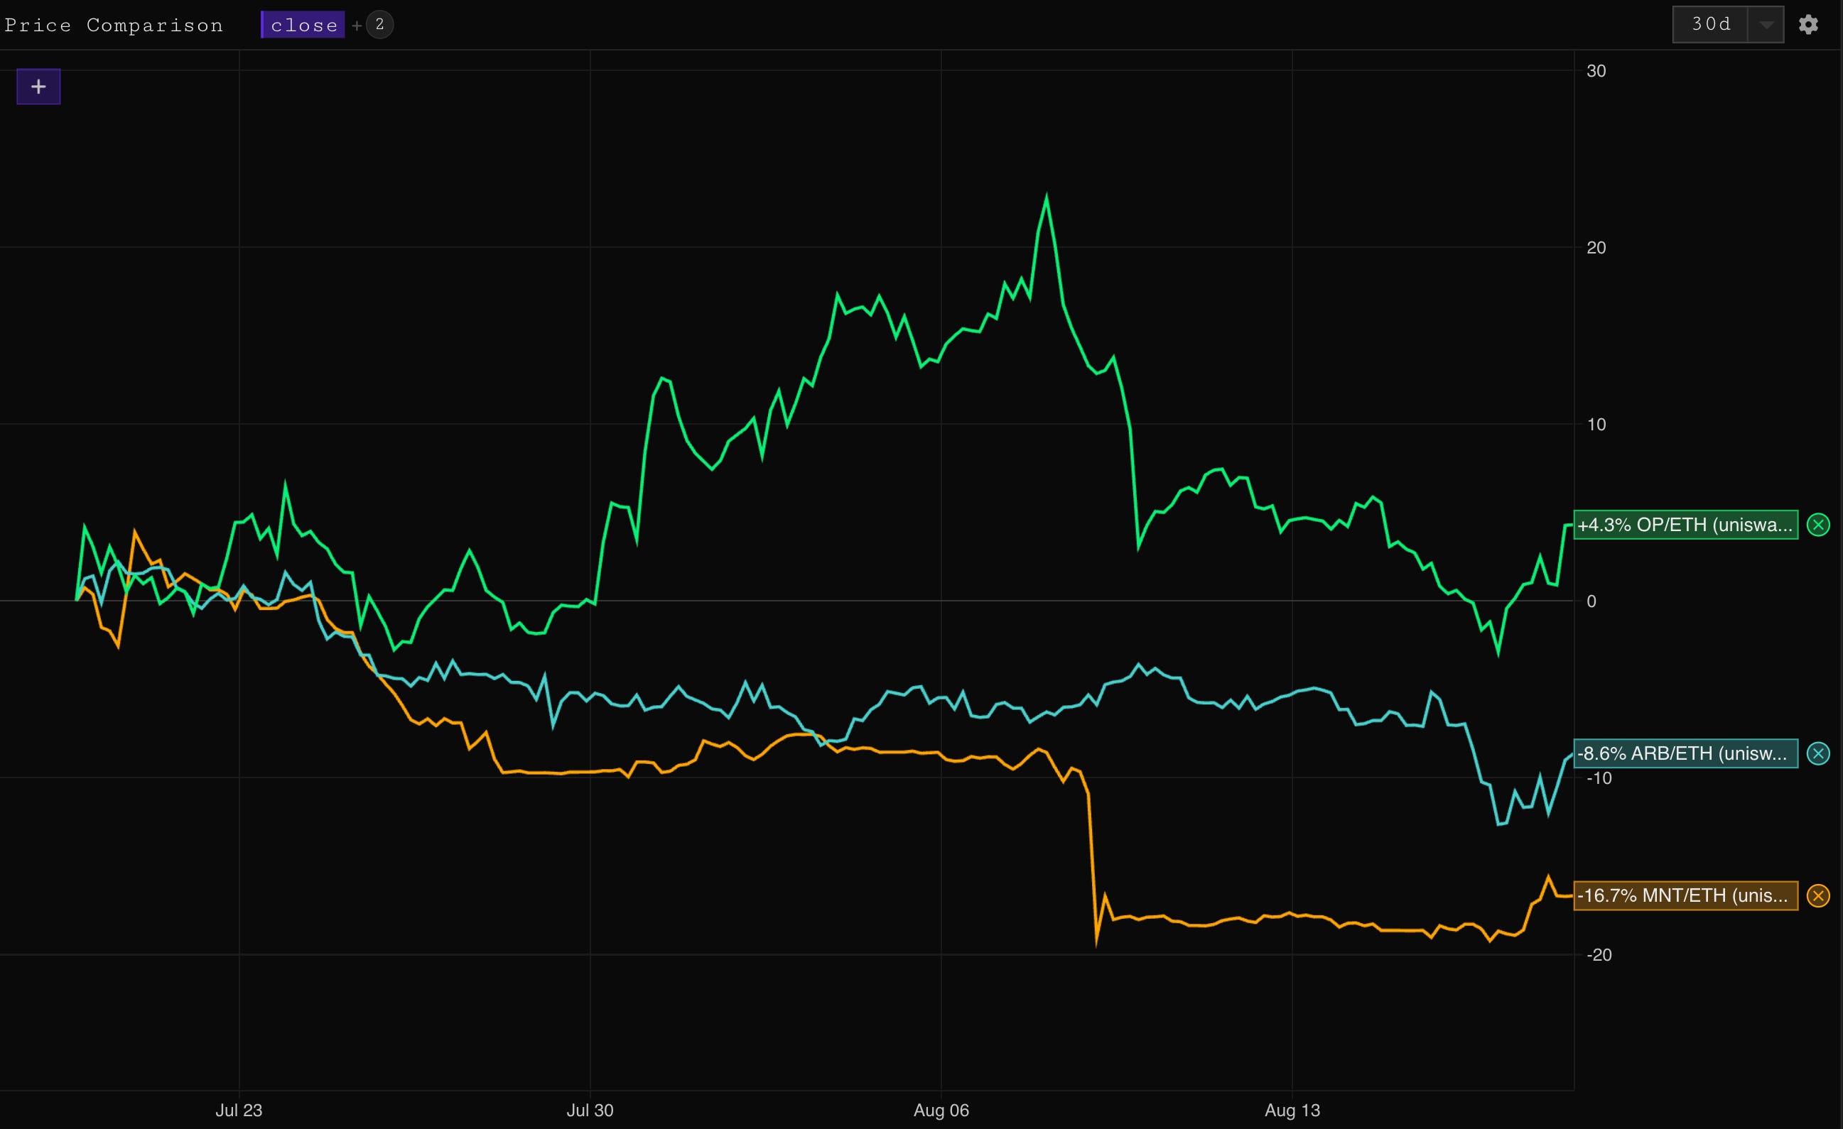The width and height of the screenshot is (1843, 1129).
Task: Click the 30 value on the y-axis
Action: 1596,71
